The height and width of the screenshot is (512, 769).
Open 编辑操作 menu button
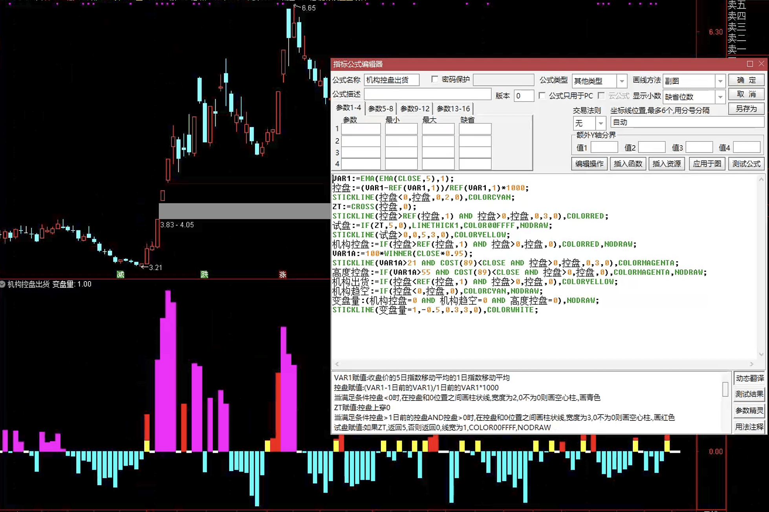[x=589, y=164]
